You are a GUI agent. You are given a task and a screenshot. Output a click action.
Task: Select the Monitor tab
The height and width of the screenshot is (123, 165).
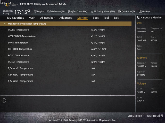(x=82, y=18)
